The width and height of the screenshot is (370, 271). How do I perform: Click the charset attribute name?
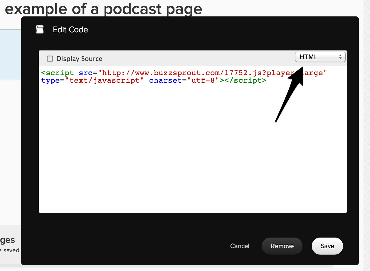coord(165,80)
